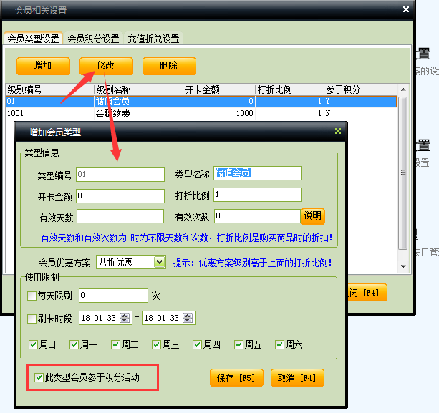The width and height of the screenshot is (439, 413).
Task: Enable the 每天限刷 checkbox
Action: click(32, 296)
